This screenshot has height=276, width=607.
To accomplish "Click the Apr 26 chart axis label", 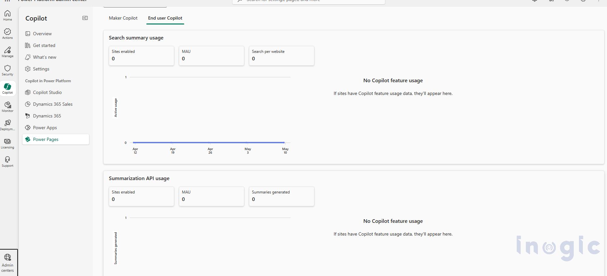I will [210, 151].
